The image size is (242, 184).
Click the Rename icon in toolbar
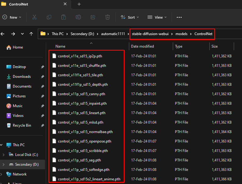(78, 17)
